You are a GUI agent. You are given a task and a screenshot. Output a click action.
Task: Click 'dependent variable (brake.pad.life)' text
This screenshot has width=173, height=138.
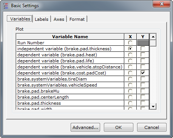coord(56,61)
